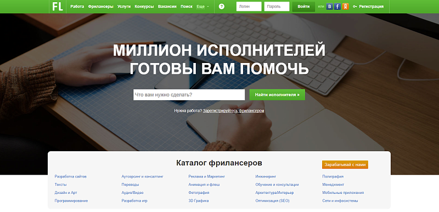Sign in with Odnoklassniki icon
This screenshot has width=439, height=212.
[345, 7]
